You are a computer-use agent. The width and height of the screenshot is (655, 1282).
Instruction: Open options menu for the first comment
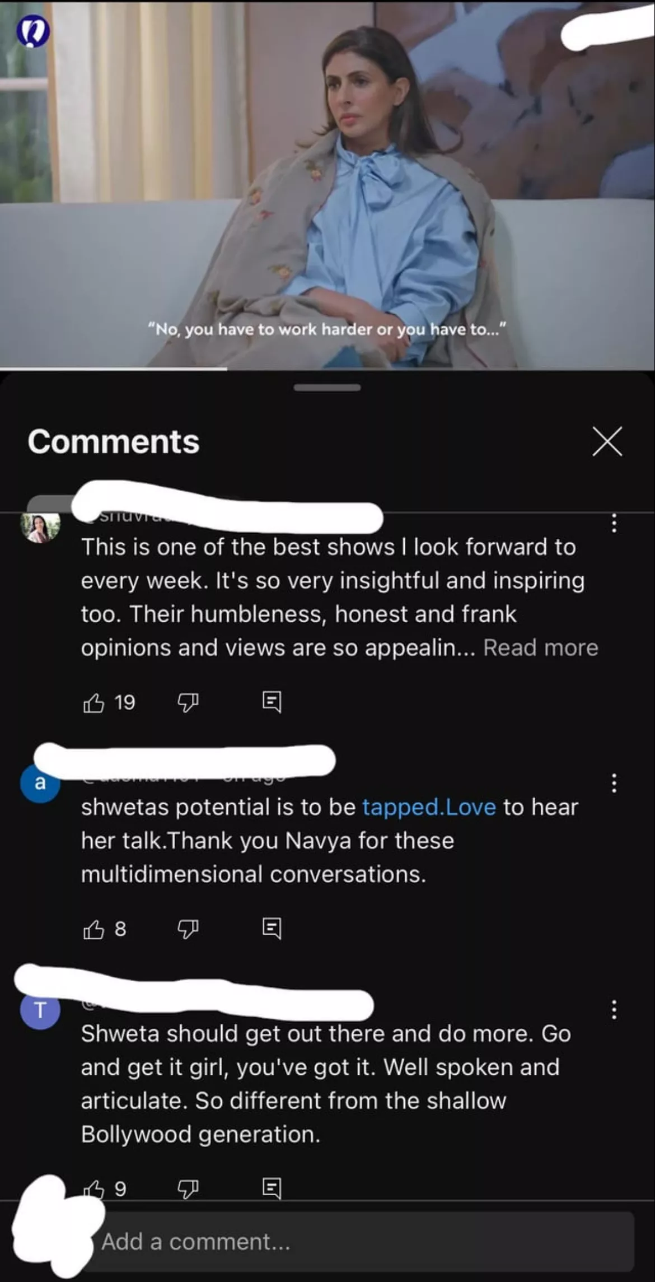tap(614, 523)
